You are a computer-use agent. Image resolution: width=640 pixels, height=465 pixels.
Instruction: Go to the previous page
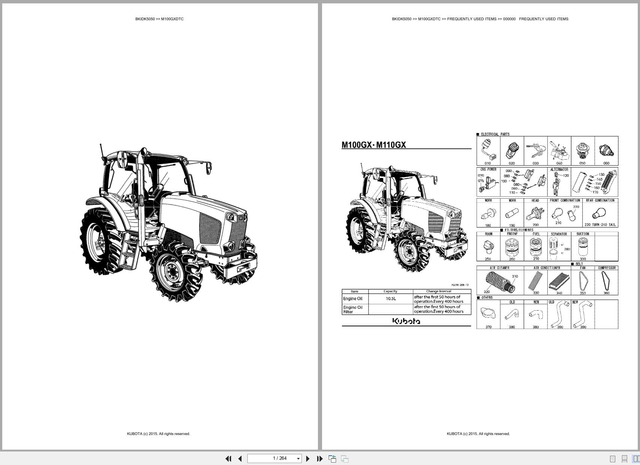coord(240,459)
